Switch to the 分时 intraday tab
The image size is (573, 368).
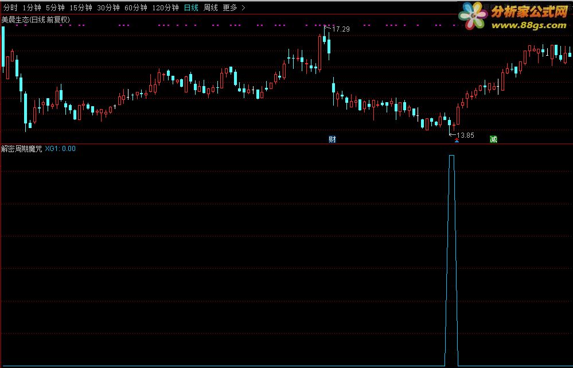[10, 7]
